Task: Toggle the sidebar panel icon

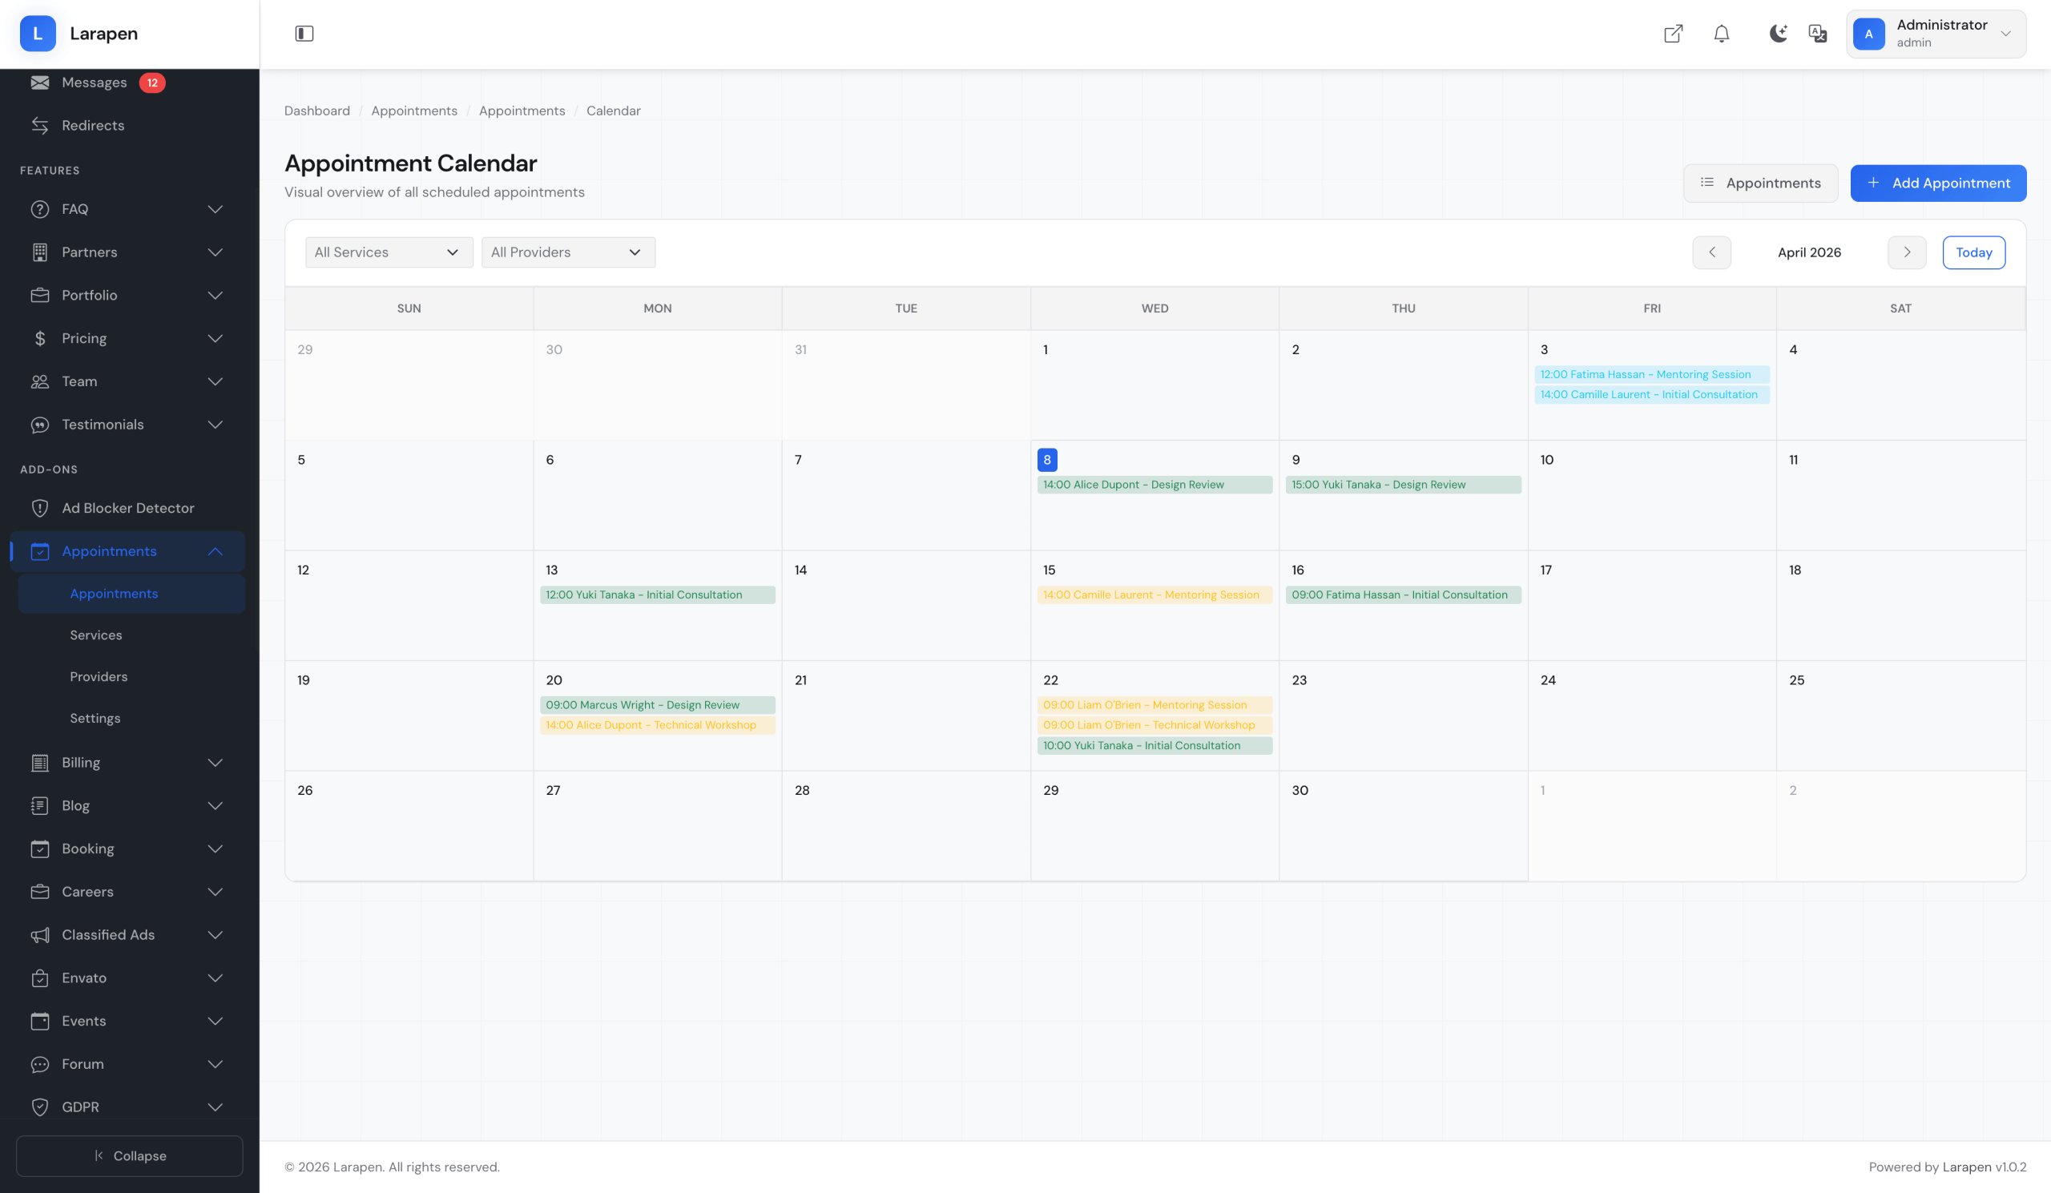Action: [304, 34]
